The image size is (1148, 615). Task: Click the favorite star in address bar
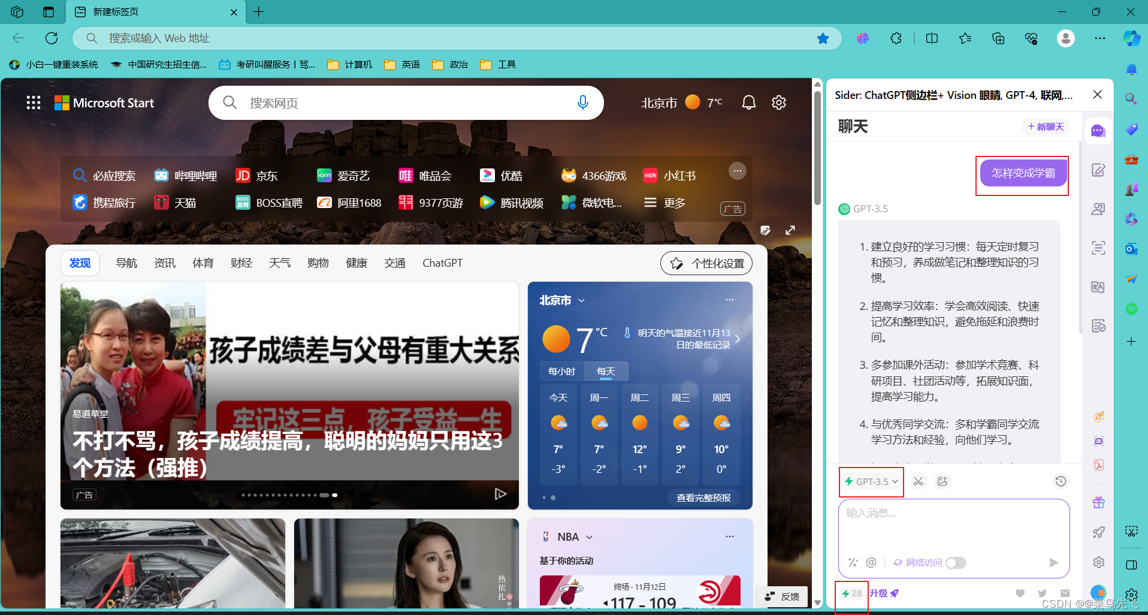click(823, 38)
